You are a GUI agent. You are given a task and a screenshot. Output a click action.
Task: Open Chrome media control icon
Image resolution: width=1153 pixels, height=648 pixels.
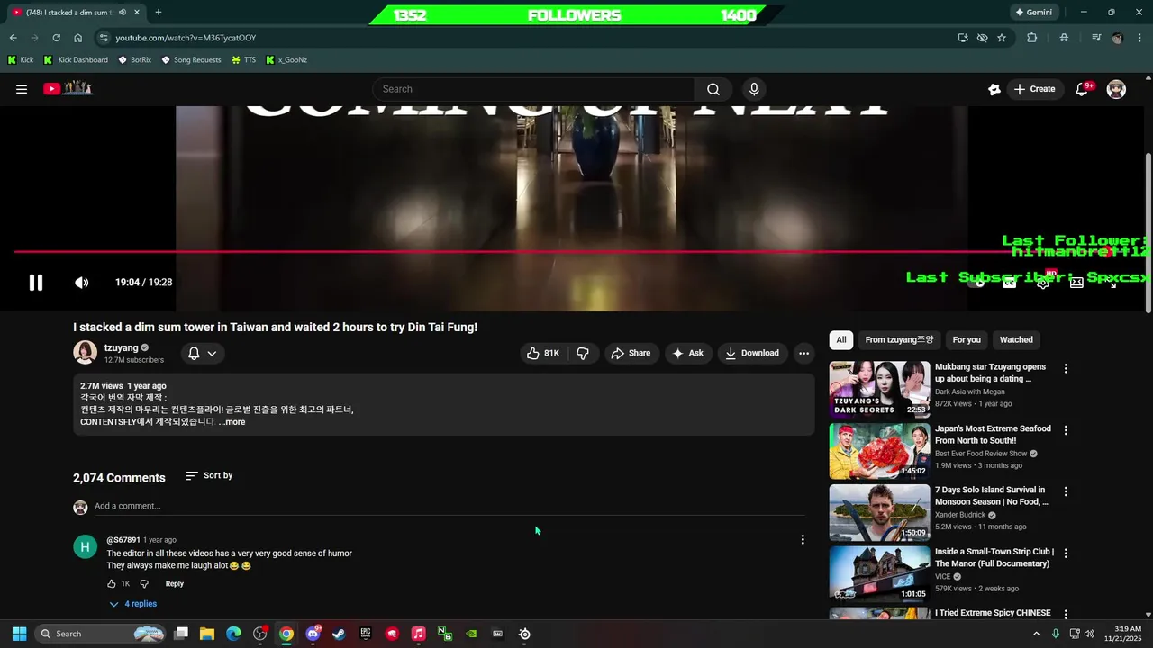1096,38
